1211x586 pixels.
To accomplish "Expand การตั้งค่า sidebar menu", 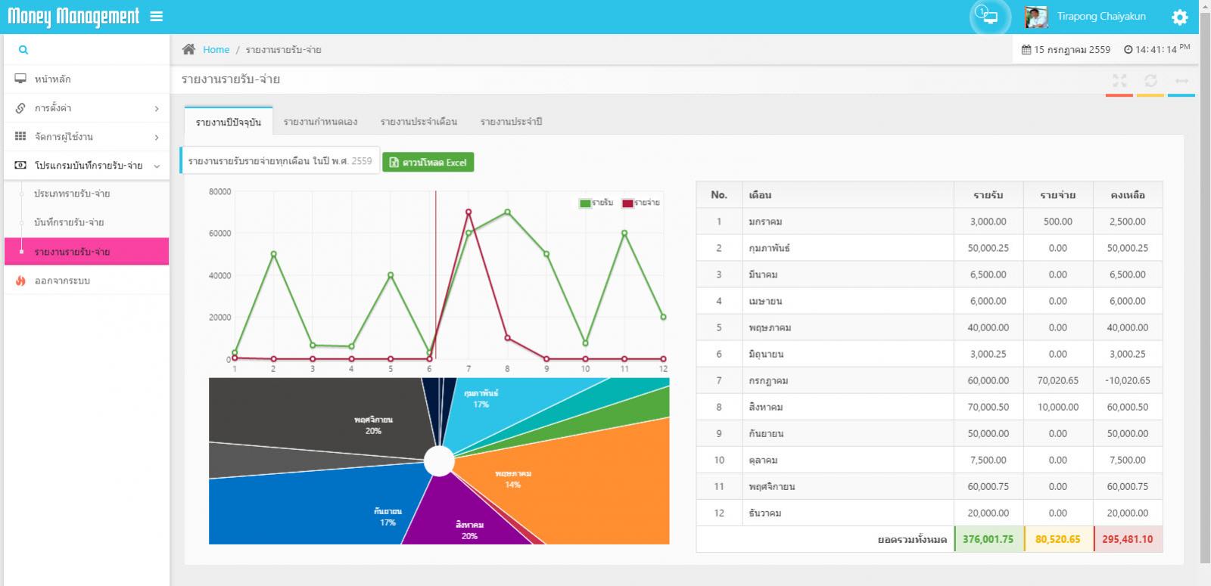I will [87, 108].
